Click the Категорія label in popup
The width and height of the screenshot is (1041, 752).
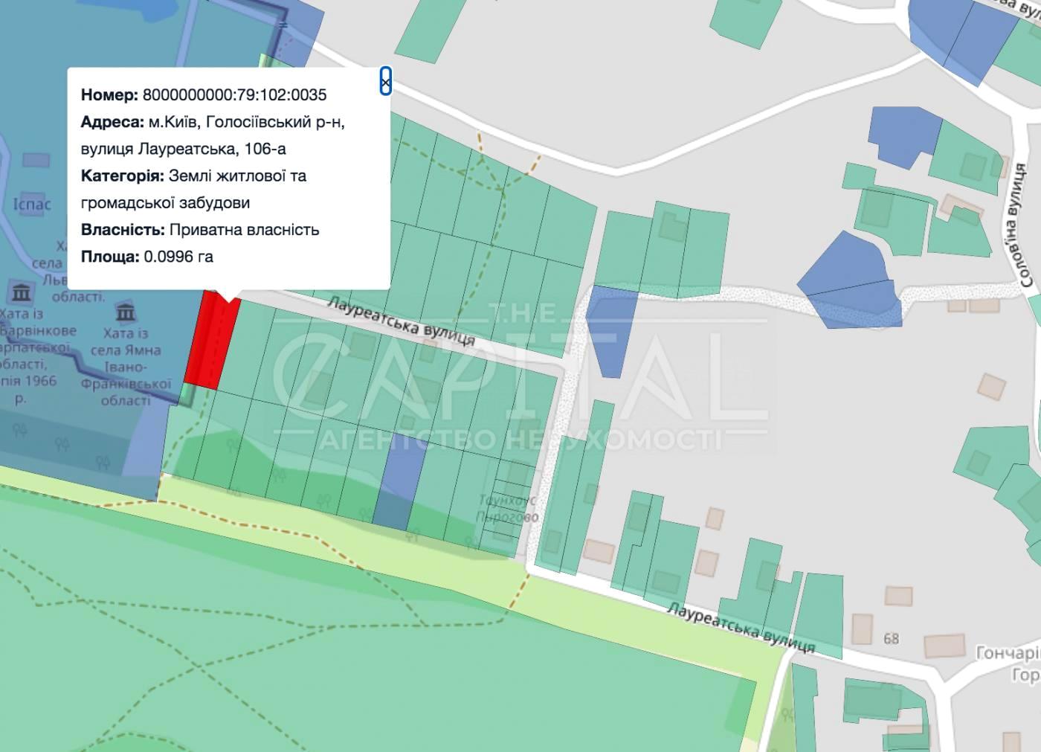click(x=122, y=176)
